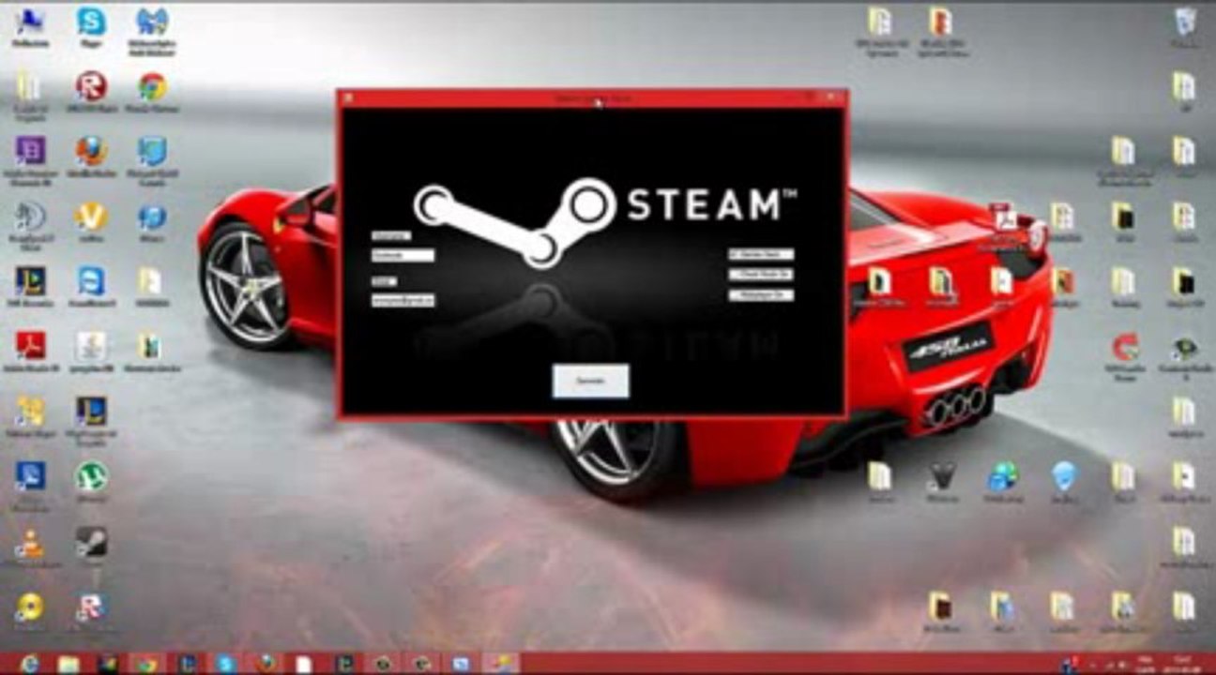Click the Generate button in the Steam window
1216x675 pixels.
[590, 381]
